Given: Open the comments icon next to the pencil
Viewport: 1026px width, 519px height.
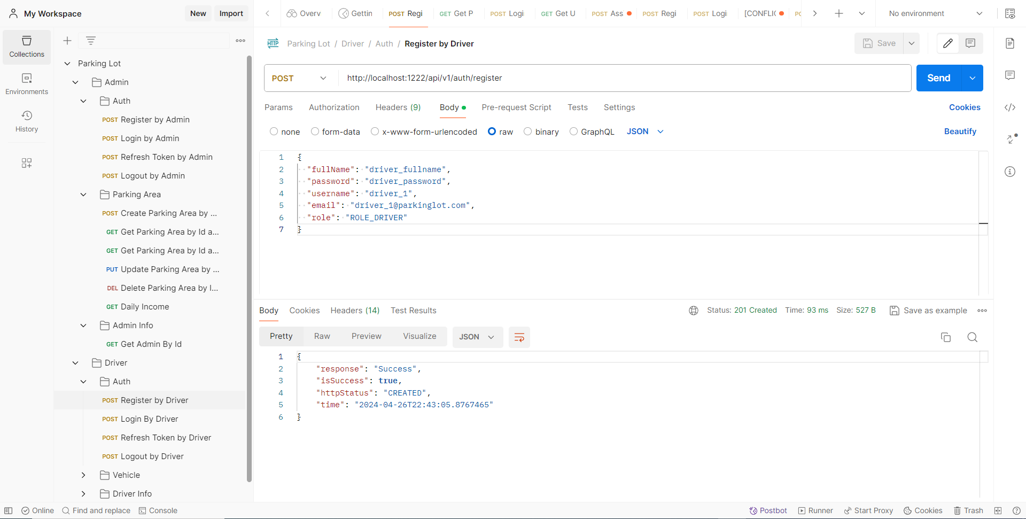Looking at the screenshot, I should pos(970,43).
